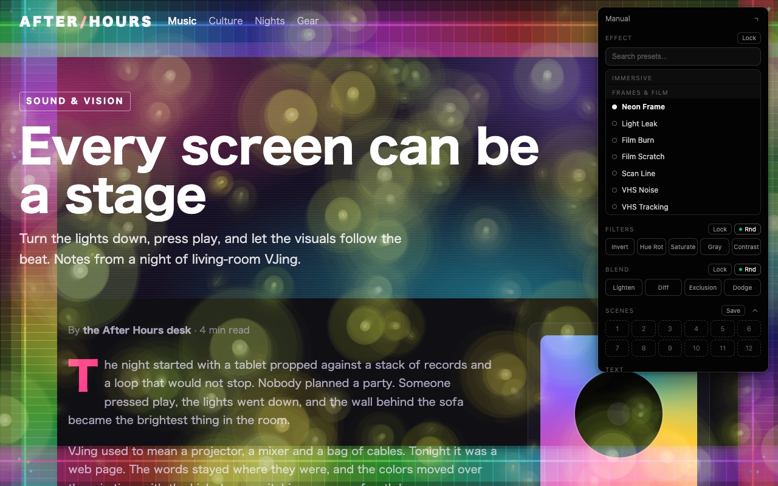
Task: Choose the VHS Noise effect
Action: 683,190
